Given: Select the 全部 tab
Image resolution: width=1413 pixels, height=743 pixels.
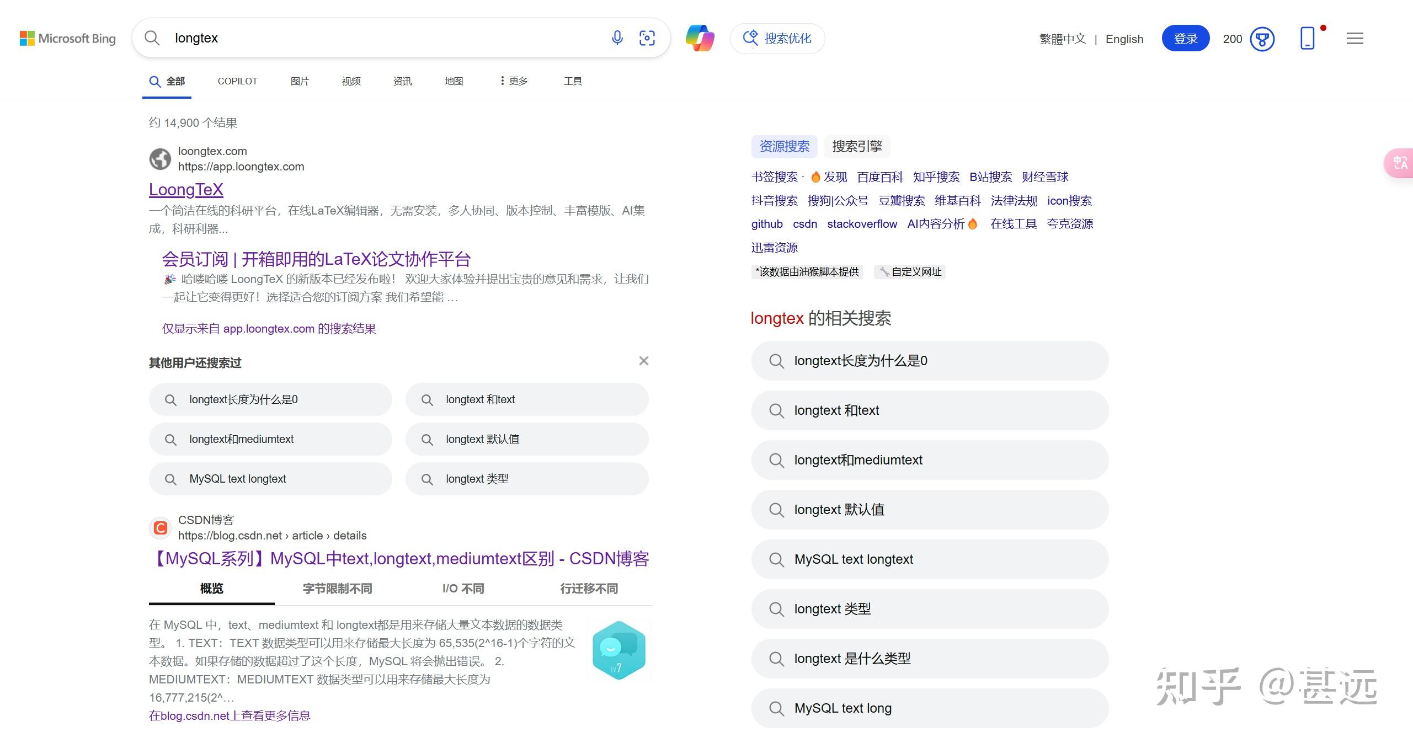Looking at the screenshot, I should [167, 82].
